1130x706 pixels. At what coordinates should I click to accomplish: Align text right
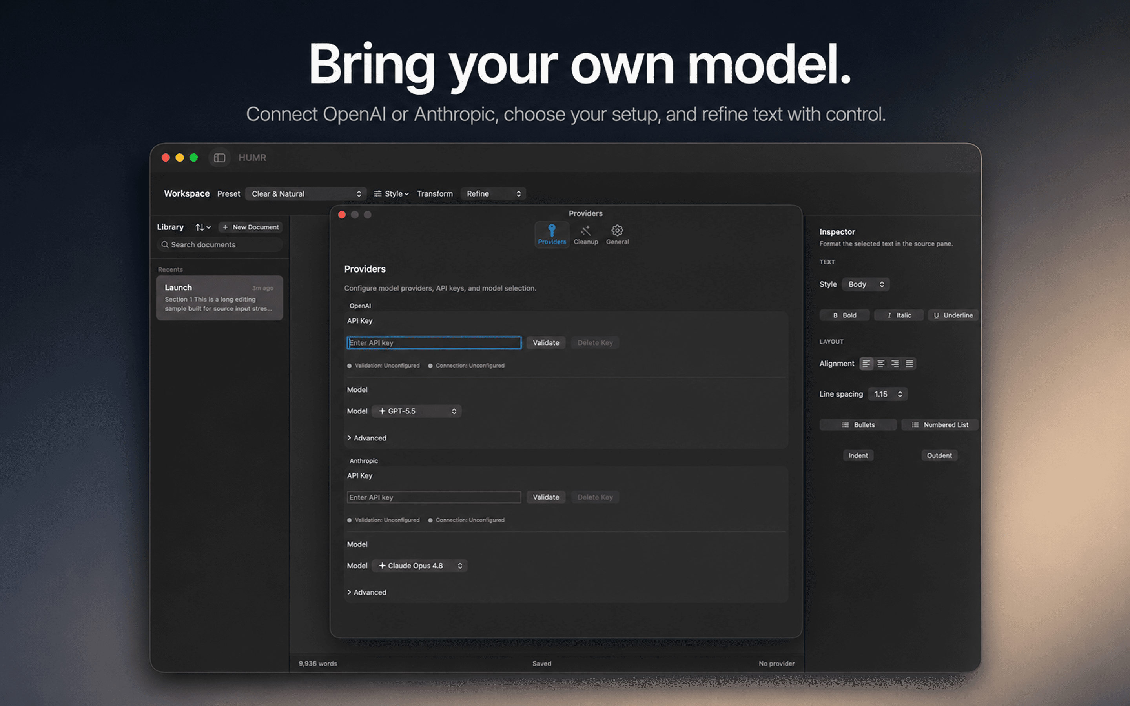[895, 364]
